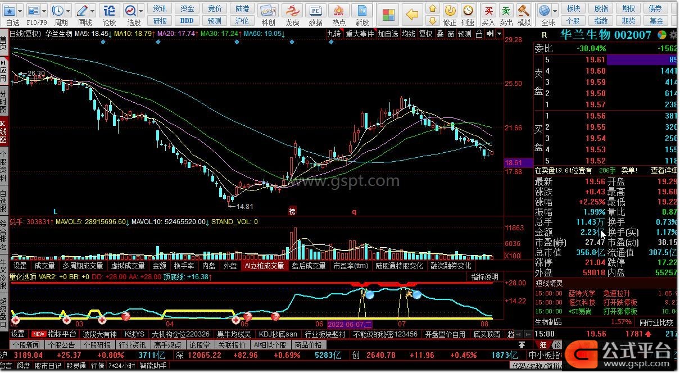Click 查看详单 order details link

(x=663, y=170)
